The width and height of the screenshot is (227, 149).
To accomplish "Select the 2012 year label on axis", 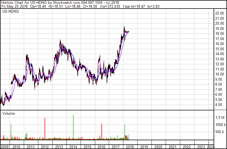I will [x=45, y=147].
